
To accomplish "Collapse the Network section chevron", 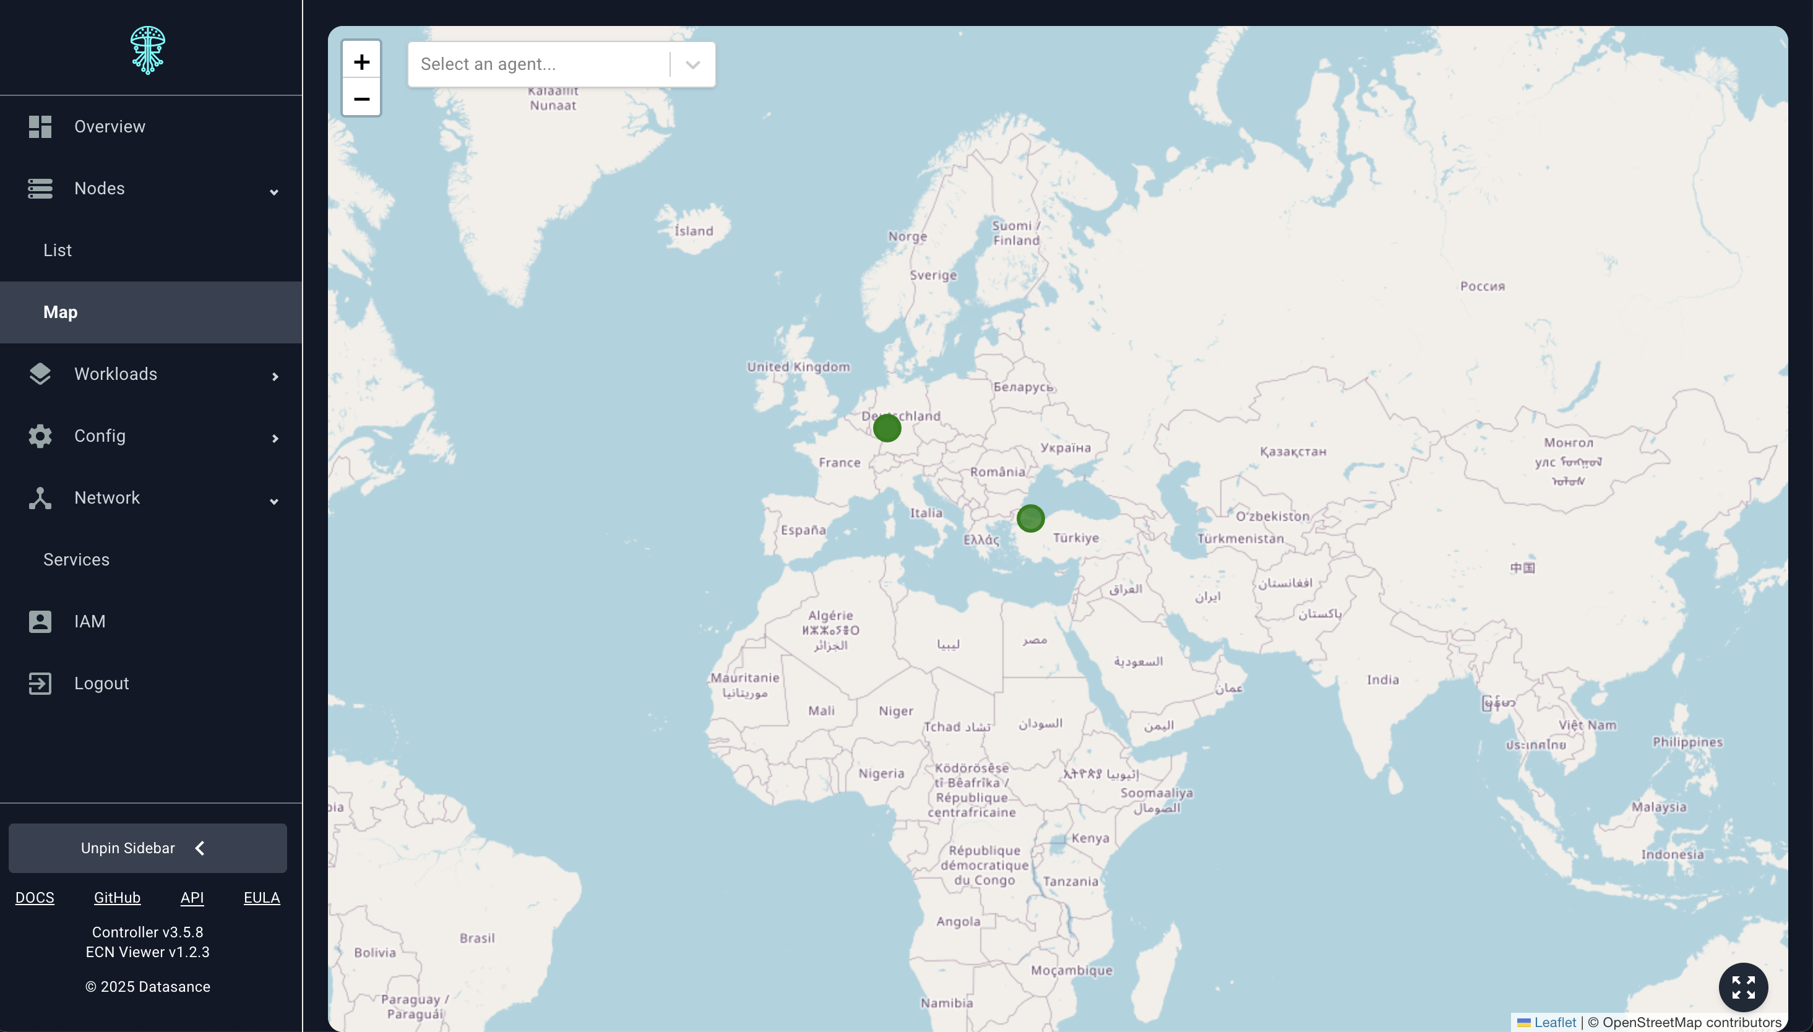I will (274, 501).
